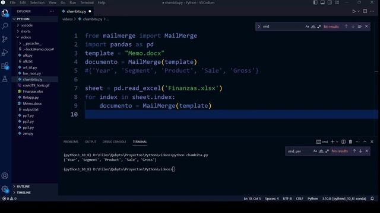Toggle Match Whole Word in editor find
Screen dimensions: 380x213
coord(313,27)
